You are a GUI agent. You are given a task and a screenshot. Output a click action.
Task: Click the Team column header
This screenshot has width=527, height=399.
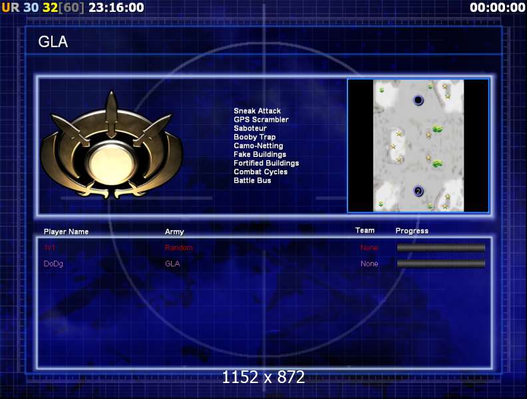(x=365, y=230)
